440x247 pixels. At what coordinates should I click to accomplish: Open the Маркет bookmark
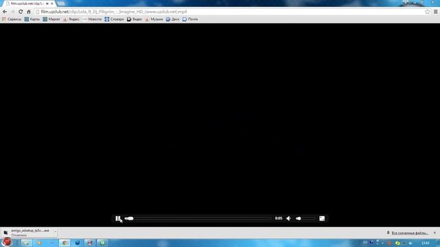[52, 19]
